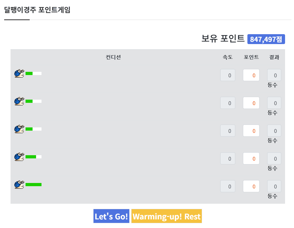Screen dimensions: 294x228
Task: Click the third snail's speed field
Action: click(228, 131)
